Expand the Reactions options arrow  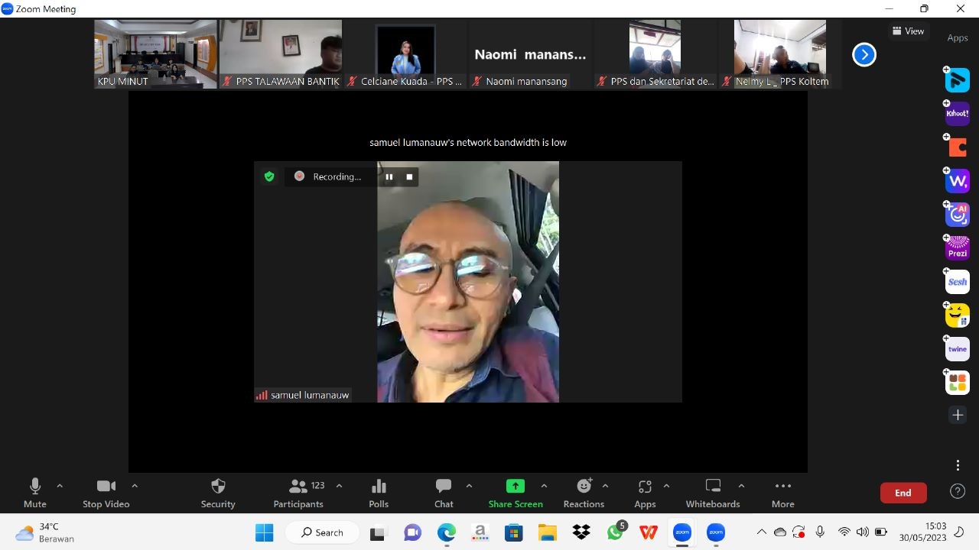point(605,486)
